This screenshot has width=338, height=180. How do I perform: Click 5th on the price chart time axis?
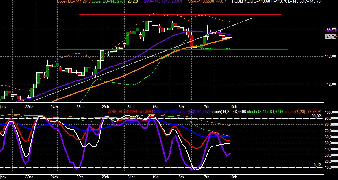[x=181, y=107]
